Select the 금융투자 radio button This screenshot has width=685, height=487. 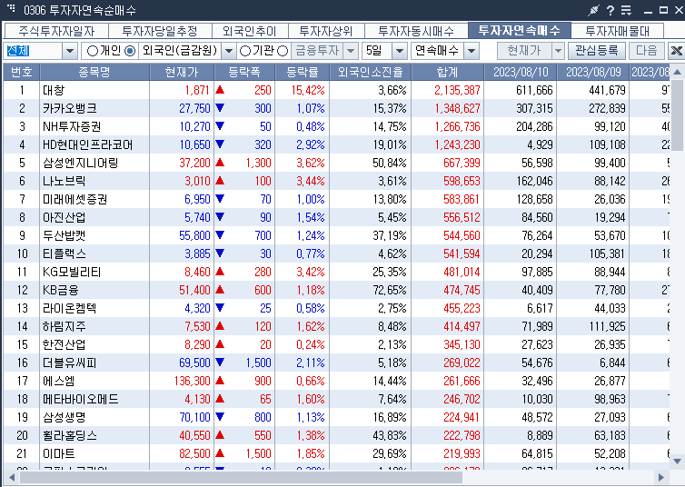283,51
